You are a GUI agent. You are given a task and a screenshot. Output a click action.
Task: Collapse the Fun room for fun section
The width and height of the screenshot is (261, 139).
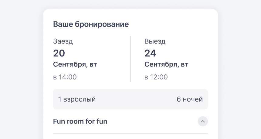tap(203, 121)
